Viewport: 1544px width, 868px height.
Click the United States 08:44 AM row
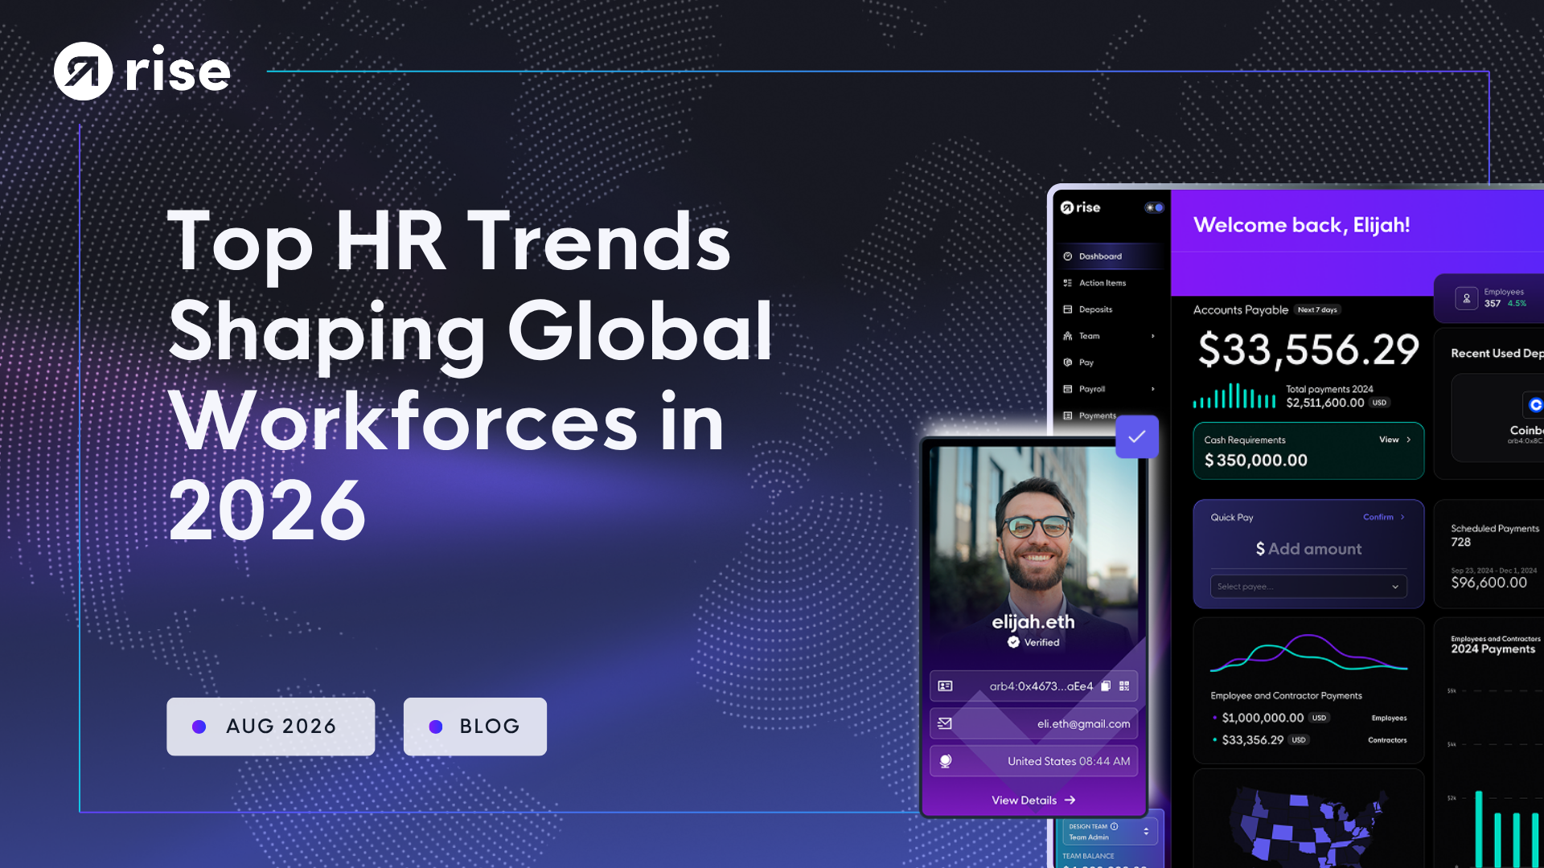(x=1033, y=761)
